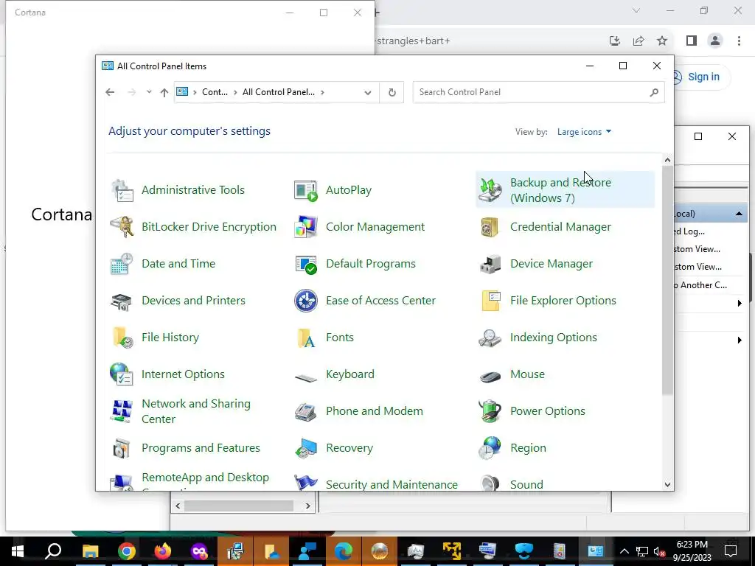Open Programs and Features icon

point(122,448)
